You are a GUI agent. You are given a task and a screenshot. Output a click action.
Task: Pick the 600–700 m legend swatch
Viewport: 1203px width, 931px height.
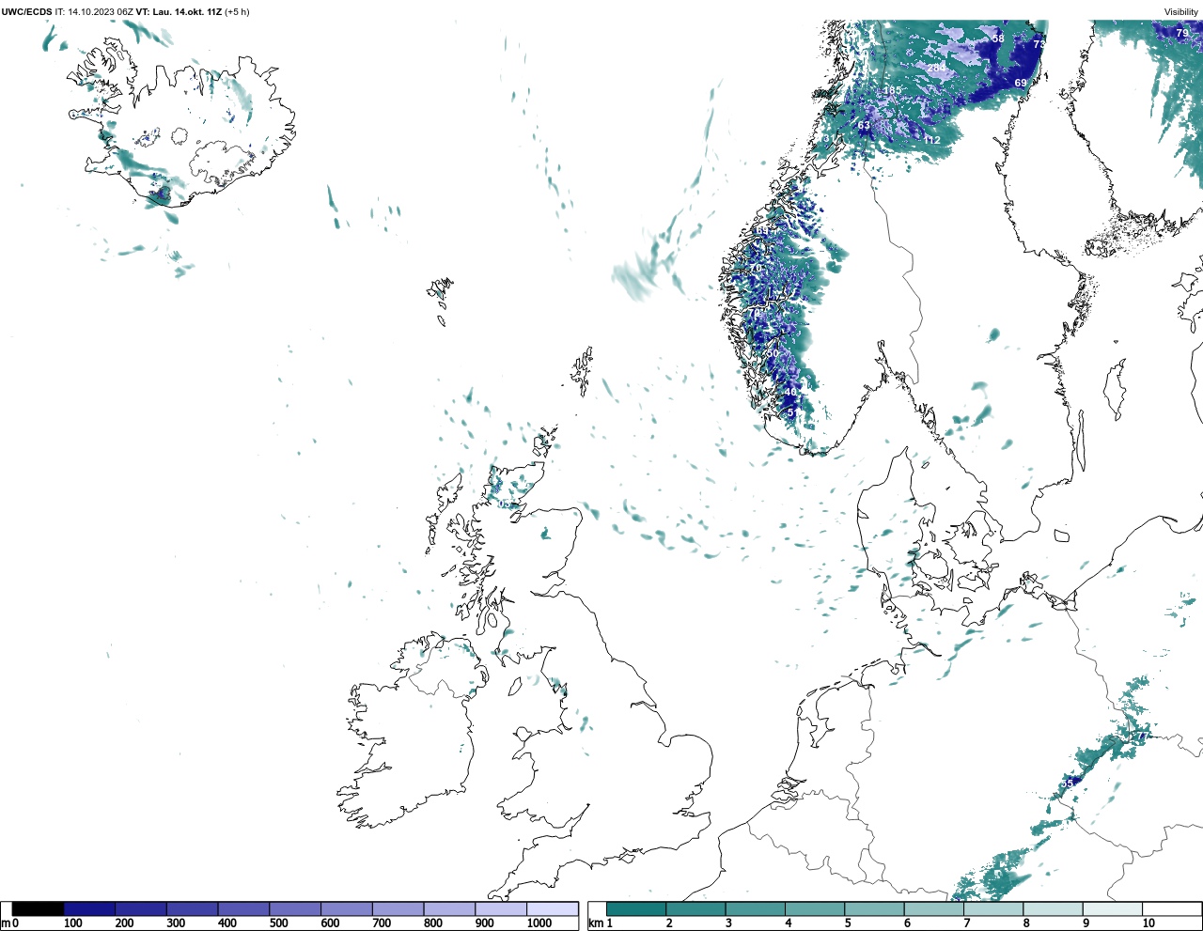coord(346,908)
